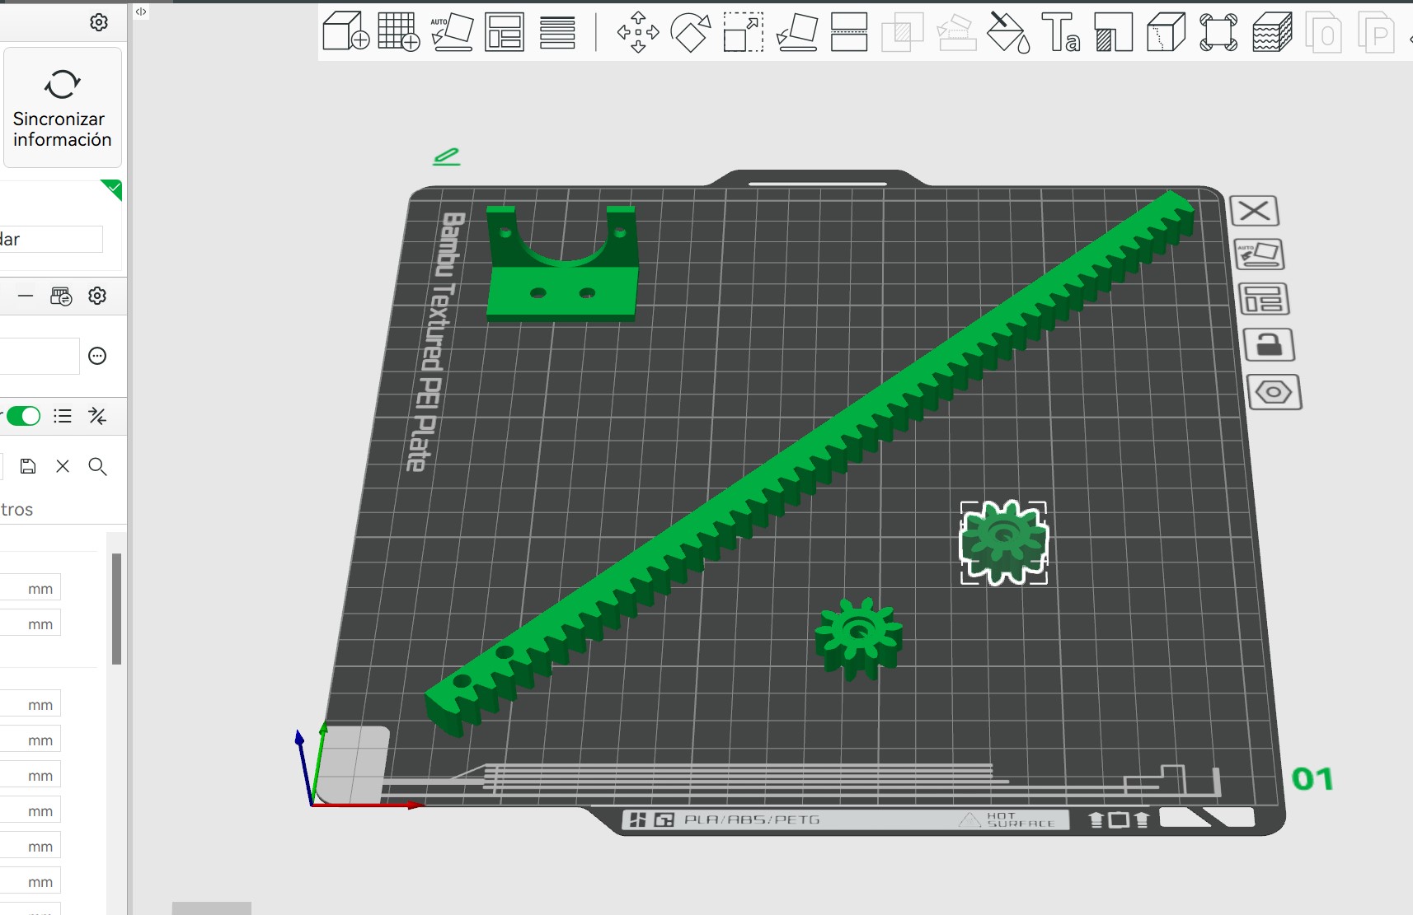
Task: Save preset with floppy disk icon
Action: [28, 466]
